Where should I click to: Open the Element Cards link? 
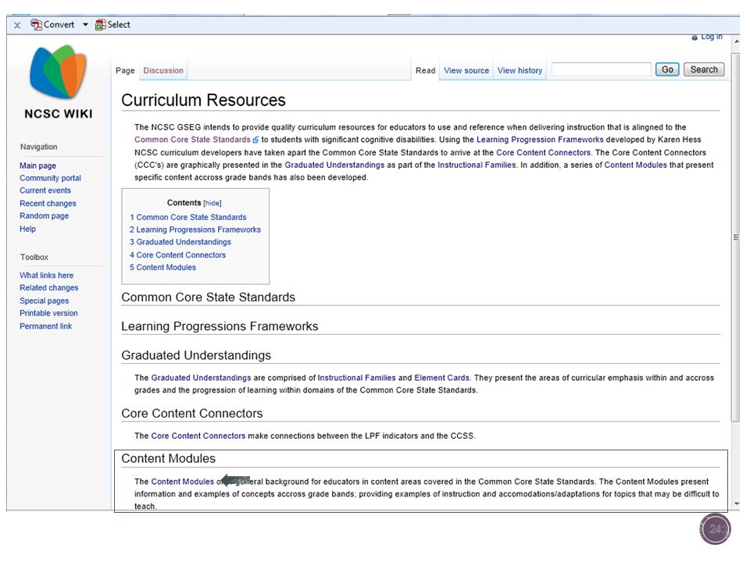[x=442, y=378]
